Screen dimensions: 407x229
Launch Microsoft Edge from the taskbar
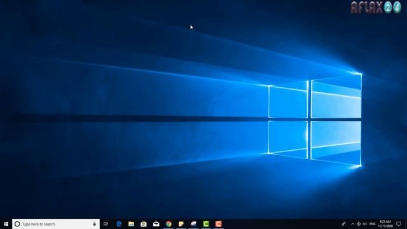tap(119, 224)
